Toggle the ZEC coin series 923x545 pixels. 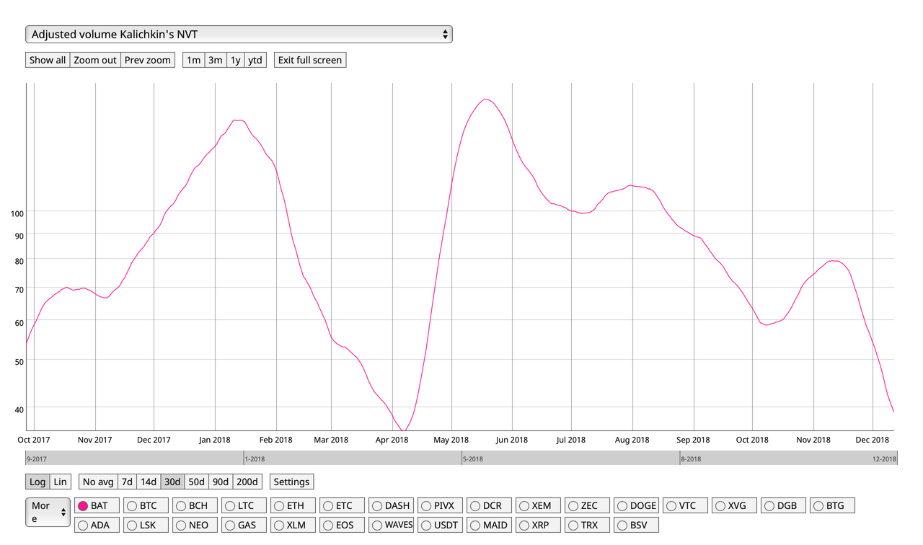[x=588, y=505]
